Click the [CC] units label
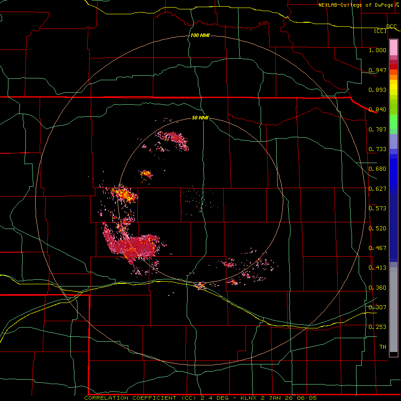Image resolution: width=401 pixels, height=401 pixels. pos(381,31)
